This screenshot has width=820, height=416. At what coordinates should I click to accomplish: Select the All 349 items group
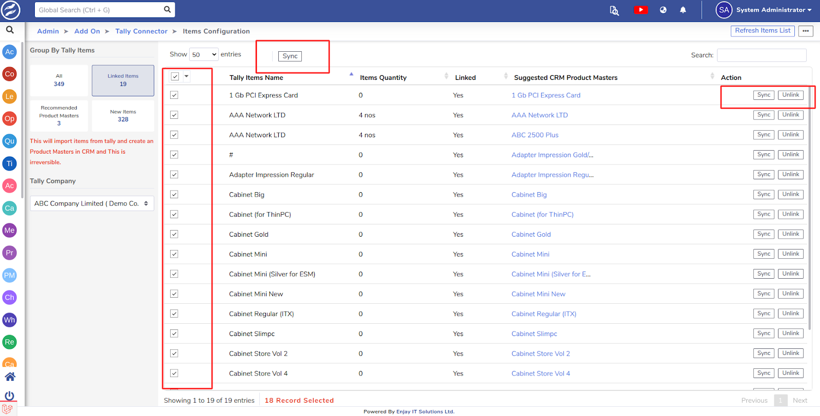pyautogui.click(x=59, y=80)
